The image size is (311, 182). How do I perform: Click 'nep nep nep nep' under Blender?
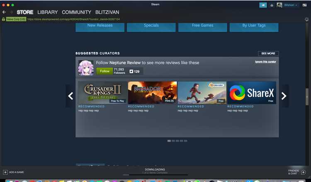[188, 111]
